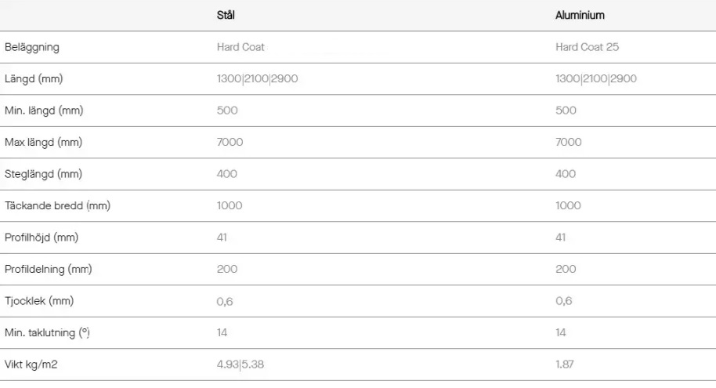The width and height of the screenshot is (716, 388).
Task: Select the Längd (mm) row label
Action: 34,78
